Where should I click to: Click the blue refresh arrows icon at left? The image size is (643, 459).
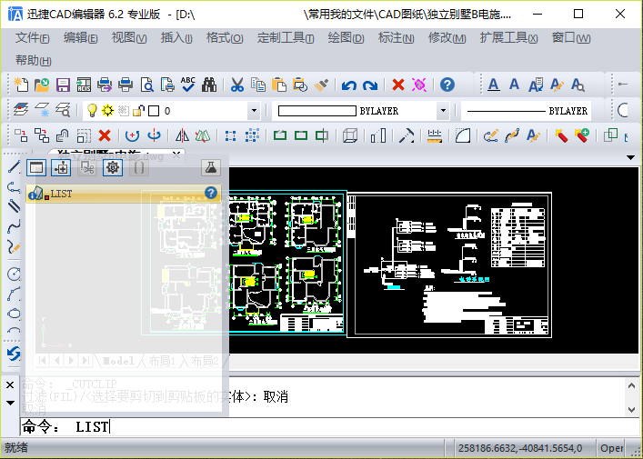click(14, 354)
